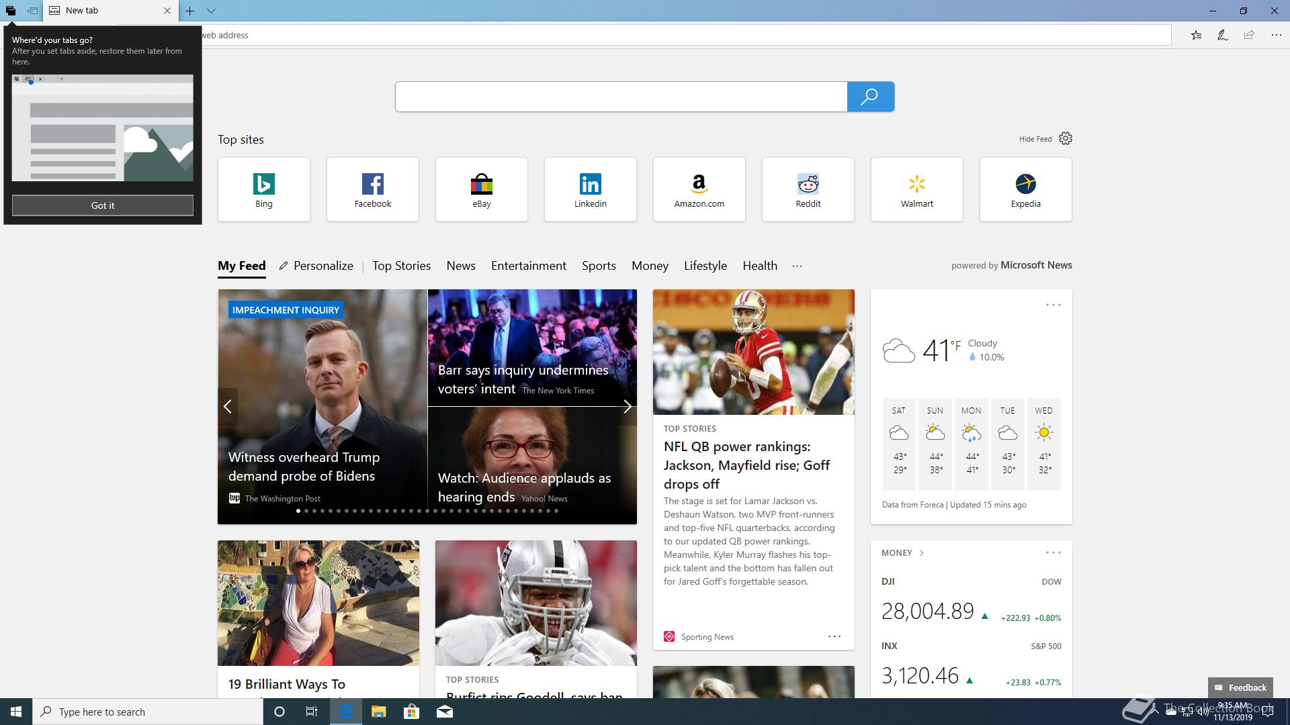Open Settings and more ellipsis menu

coord(1276,35)
